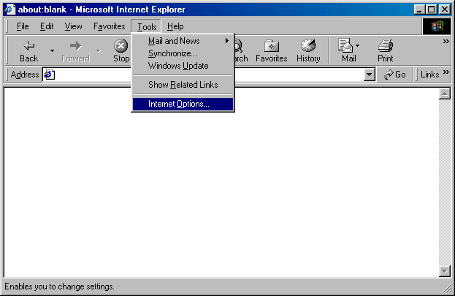Expand the Mail and News submenu

183,41
